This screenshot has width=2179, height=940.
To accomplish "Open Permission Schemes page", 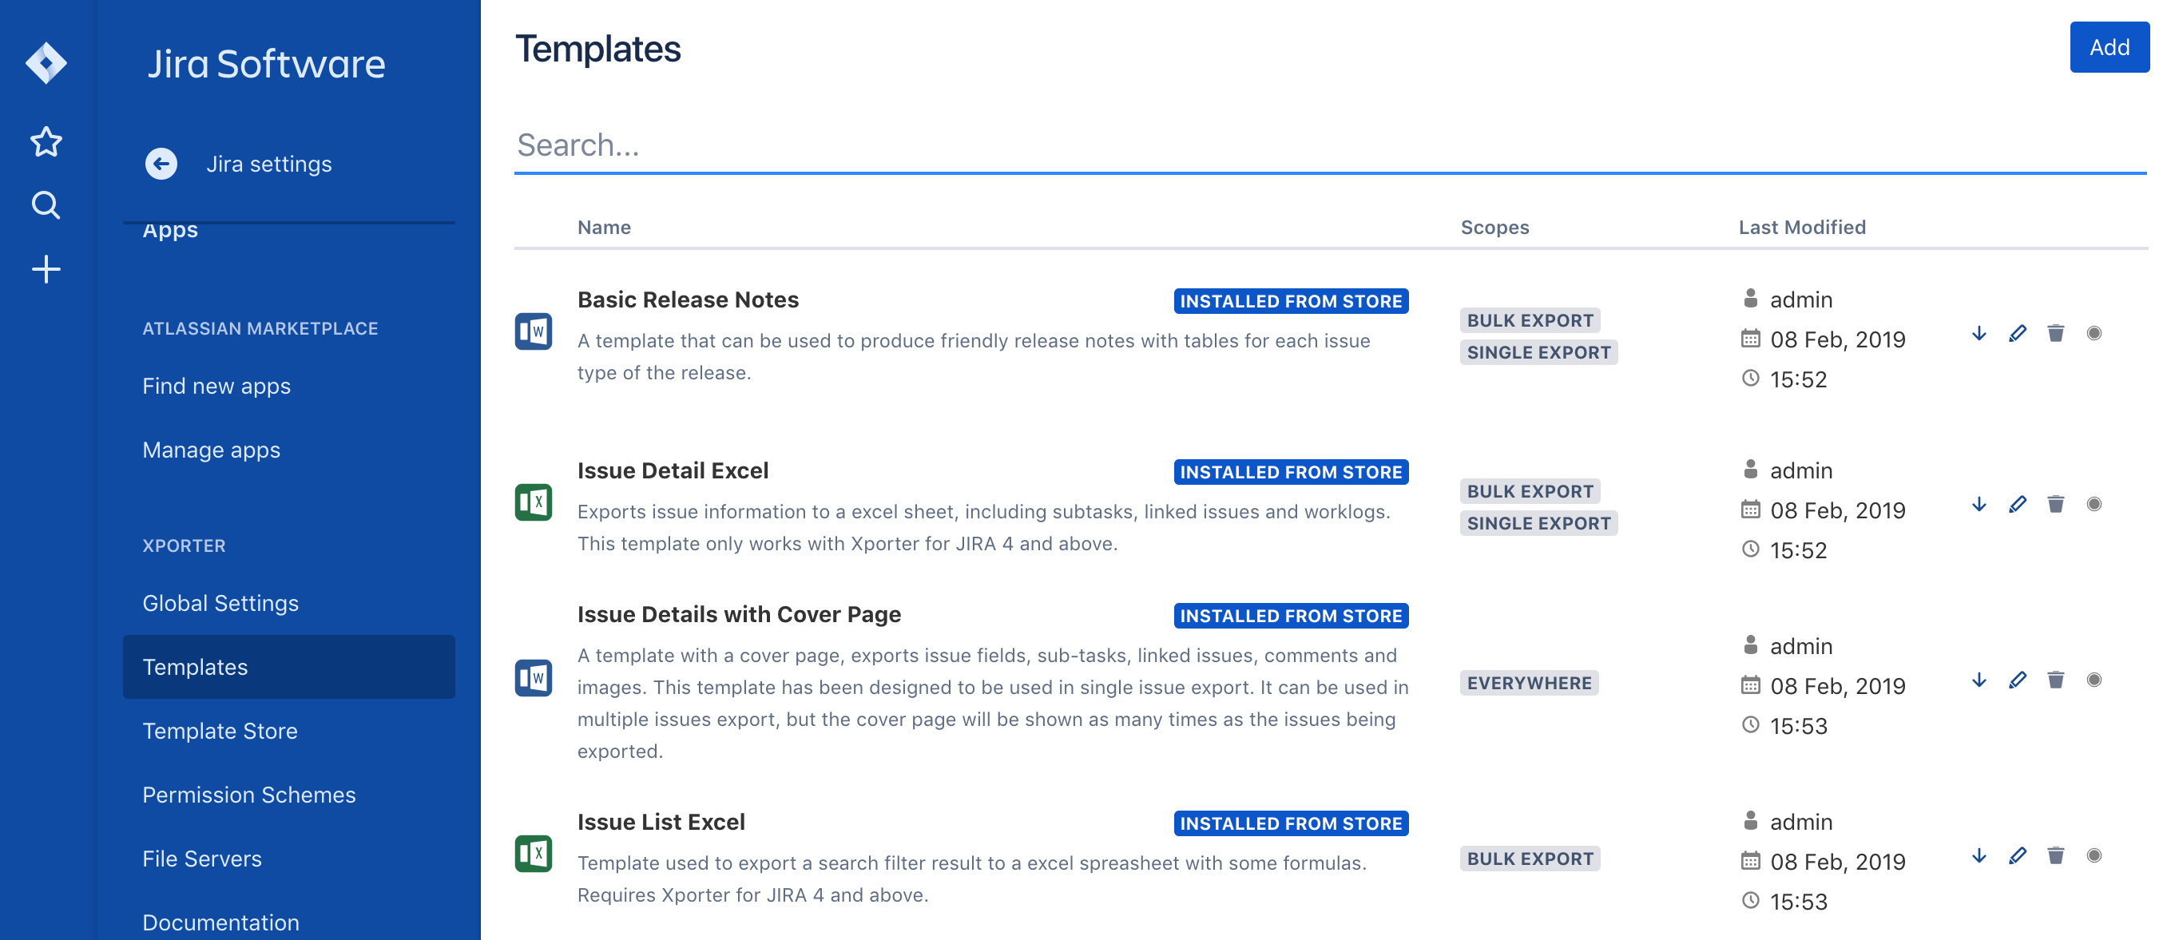I will tap(248, 795).
